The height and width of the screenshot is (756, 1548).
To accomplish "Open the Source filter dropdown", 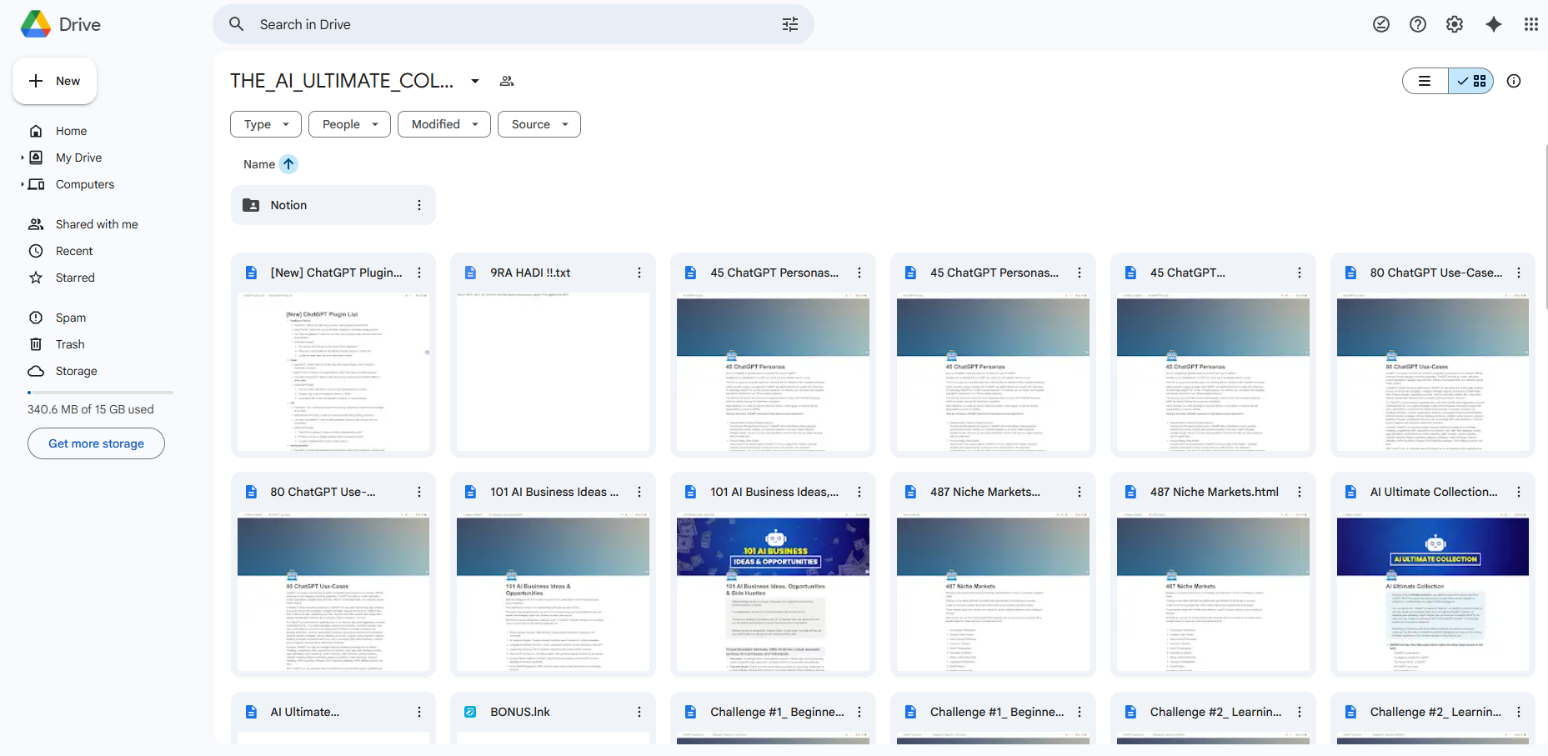I will [539, 124].
